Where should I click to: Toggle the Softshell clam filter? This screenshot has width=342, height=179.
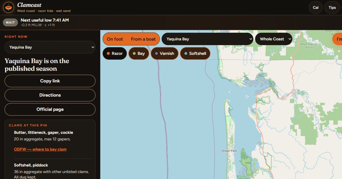coord(195,53)
